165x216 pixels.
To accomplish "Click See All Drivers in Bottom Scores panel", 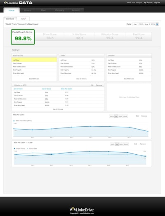I will coord(34,79).
